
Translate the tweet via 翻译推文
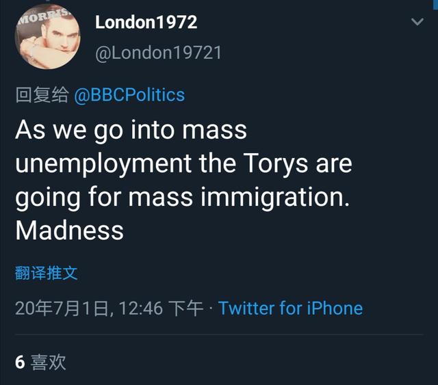(47, 274)
